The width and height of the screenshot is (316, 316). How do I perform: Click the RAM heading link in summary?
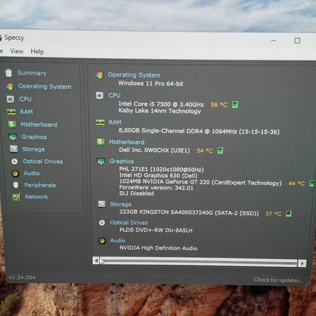[115, 122]
